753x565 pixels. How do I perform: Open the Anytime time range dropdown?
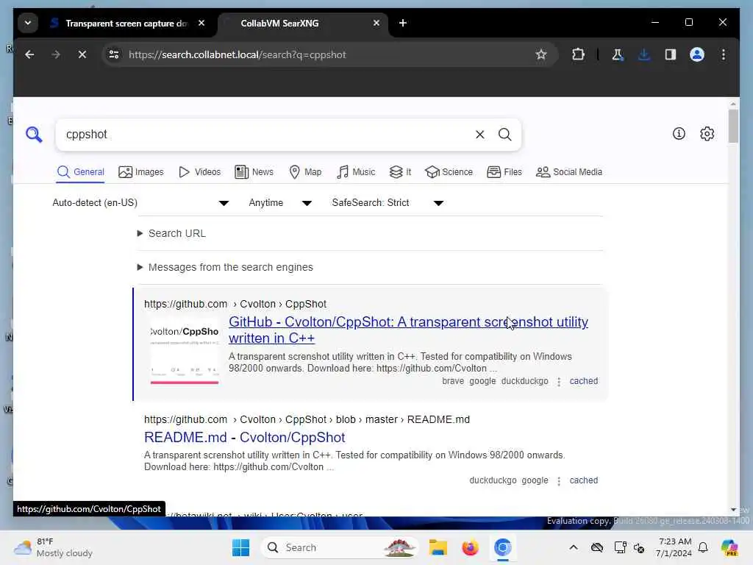tap(280, 203)
